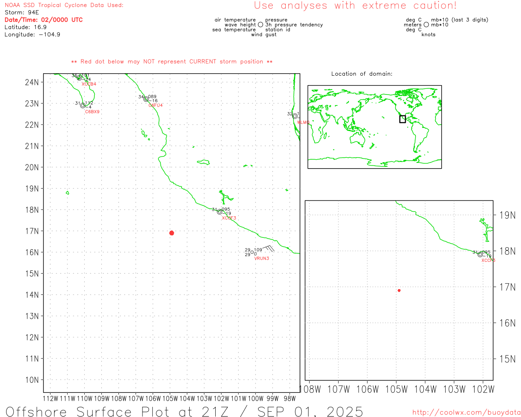Click the 107W label on inset map axis
The height and width of the screenshot is (417, 521).
click(x=339, y=389)
